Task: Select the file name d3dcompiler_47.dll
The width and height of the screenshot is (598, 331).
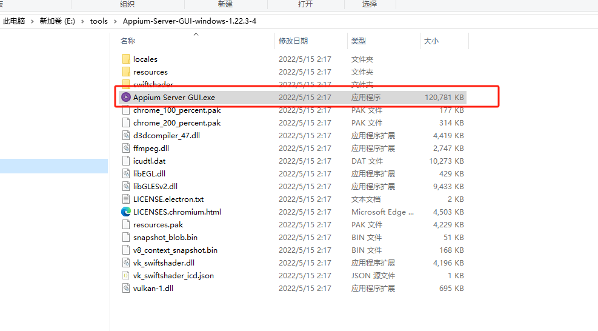Action: pos(166,136)
